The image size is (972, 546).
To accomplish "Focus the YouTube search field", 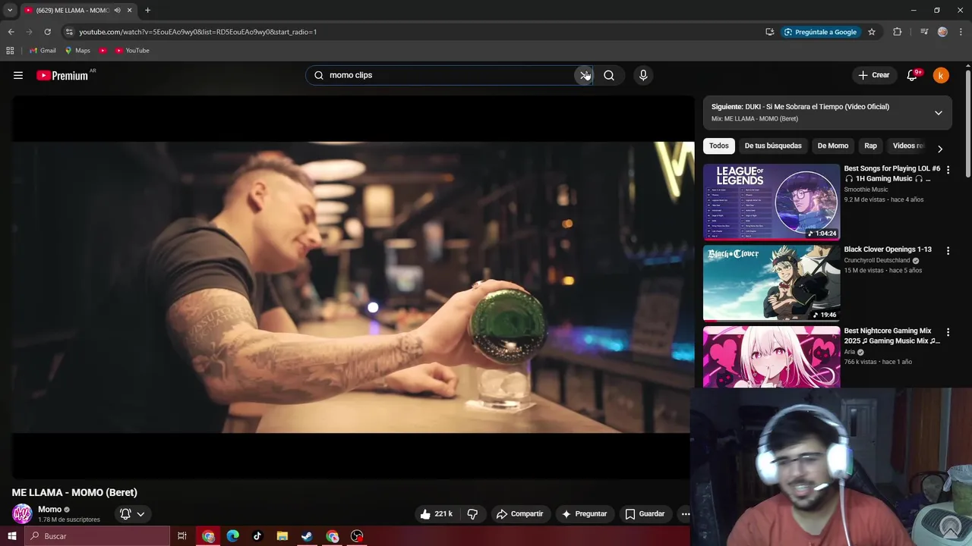I will pos(450,75).
